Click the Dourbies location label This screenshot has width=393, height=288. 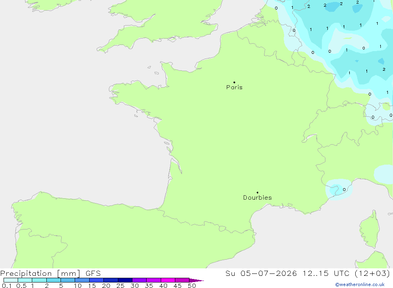tap(257, 198)
